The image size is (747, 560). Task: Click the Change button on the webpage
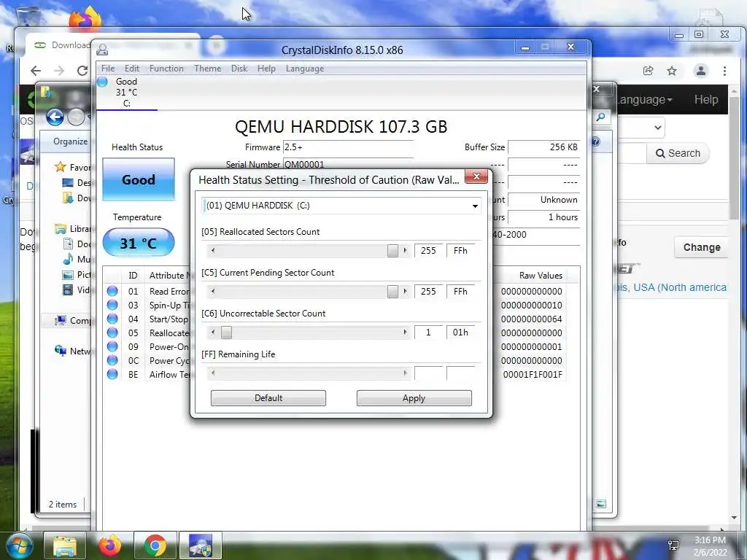pyautogui.click(x=702, y=247)
